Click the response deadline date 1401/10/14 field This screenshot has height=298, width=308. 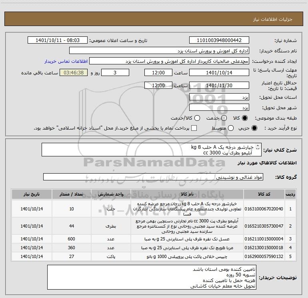click(x=219, y=72)
